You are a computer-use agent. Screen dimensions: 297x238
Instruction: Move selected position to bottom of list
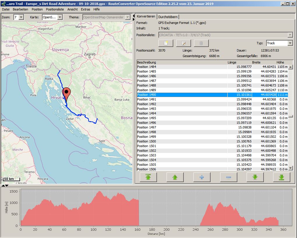282,177
